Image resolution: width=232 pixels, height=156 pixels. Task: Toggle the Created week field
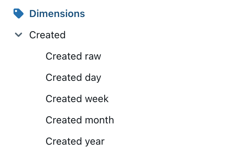pos(77,99)
